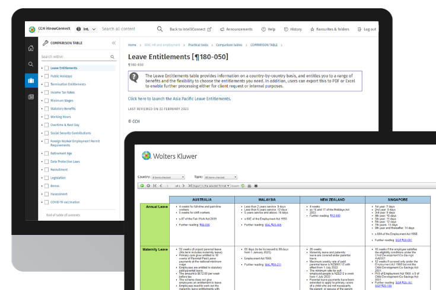Click the Home icon in left sidebar
Viewport: 436px width, 290px height.
tap(31, 49)
